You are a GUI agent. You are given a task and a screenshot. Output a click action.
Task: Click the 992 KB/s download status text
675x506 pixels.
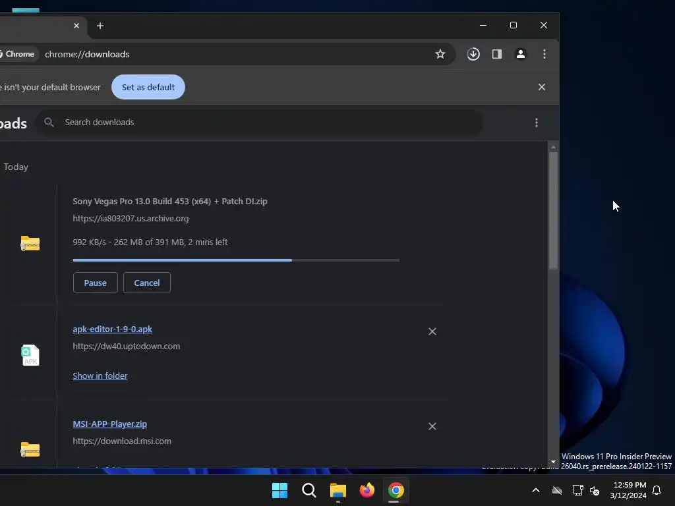(150, 242)
